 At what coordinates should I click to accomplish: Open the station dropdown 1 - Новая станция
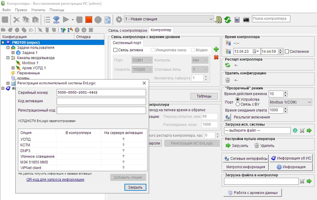click(169, 19)
